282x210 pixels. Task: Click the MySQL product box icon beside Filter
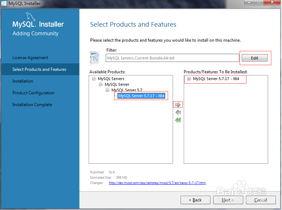[94, 58]
